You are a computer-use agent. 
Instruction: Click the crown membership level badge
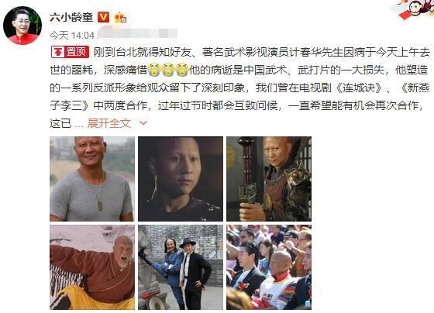(120, 18)
